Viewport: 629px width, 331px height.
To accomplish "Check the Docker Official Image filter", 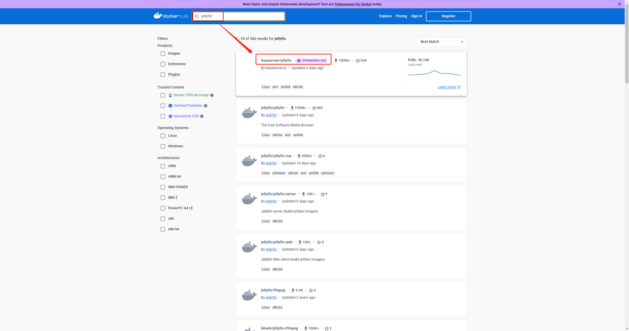I will tap(163, 95).
